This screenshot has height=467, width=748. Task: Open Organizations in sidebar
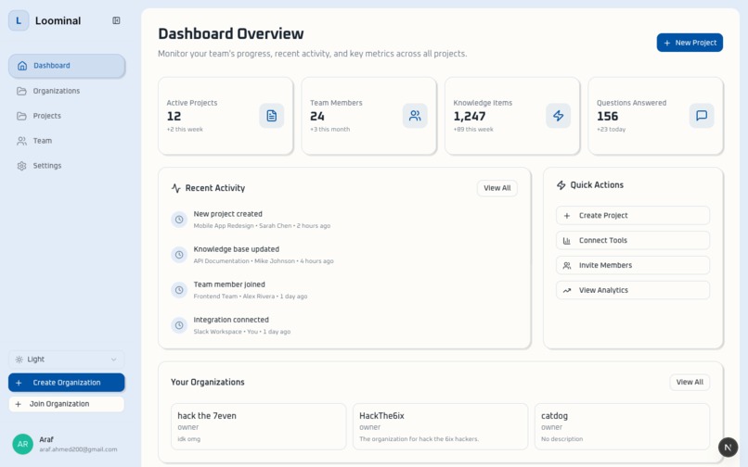point(67,91)
